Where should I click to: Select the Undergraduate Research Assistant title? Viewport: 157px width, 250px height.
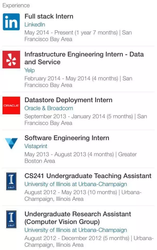pyautogui.click(x=78, y=218)
